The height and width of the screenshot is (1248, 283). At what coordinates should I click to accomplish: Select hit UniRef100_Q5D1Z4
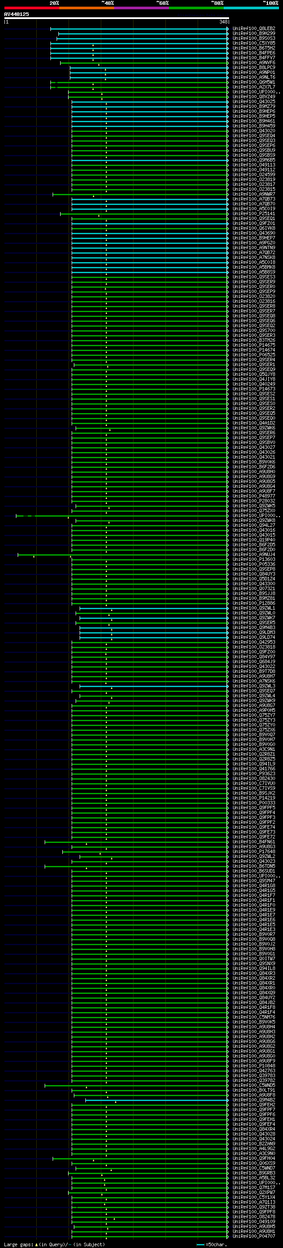[x=254, y=579]
